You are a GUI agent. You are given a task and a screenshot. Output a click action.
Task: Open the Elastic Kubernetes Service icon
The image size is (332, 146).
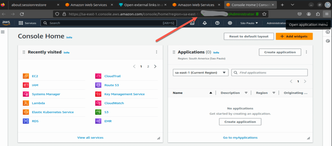[x=26, y=112]
